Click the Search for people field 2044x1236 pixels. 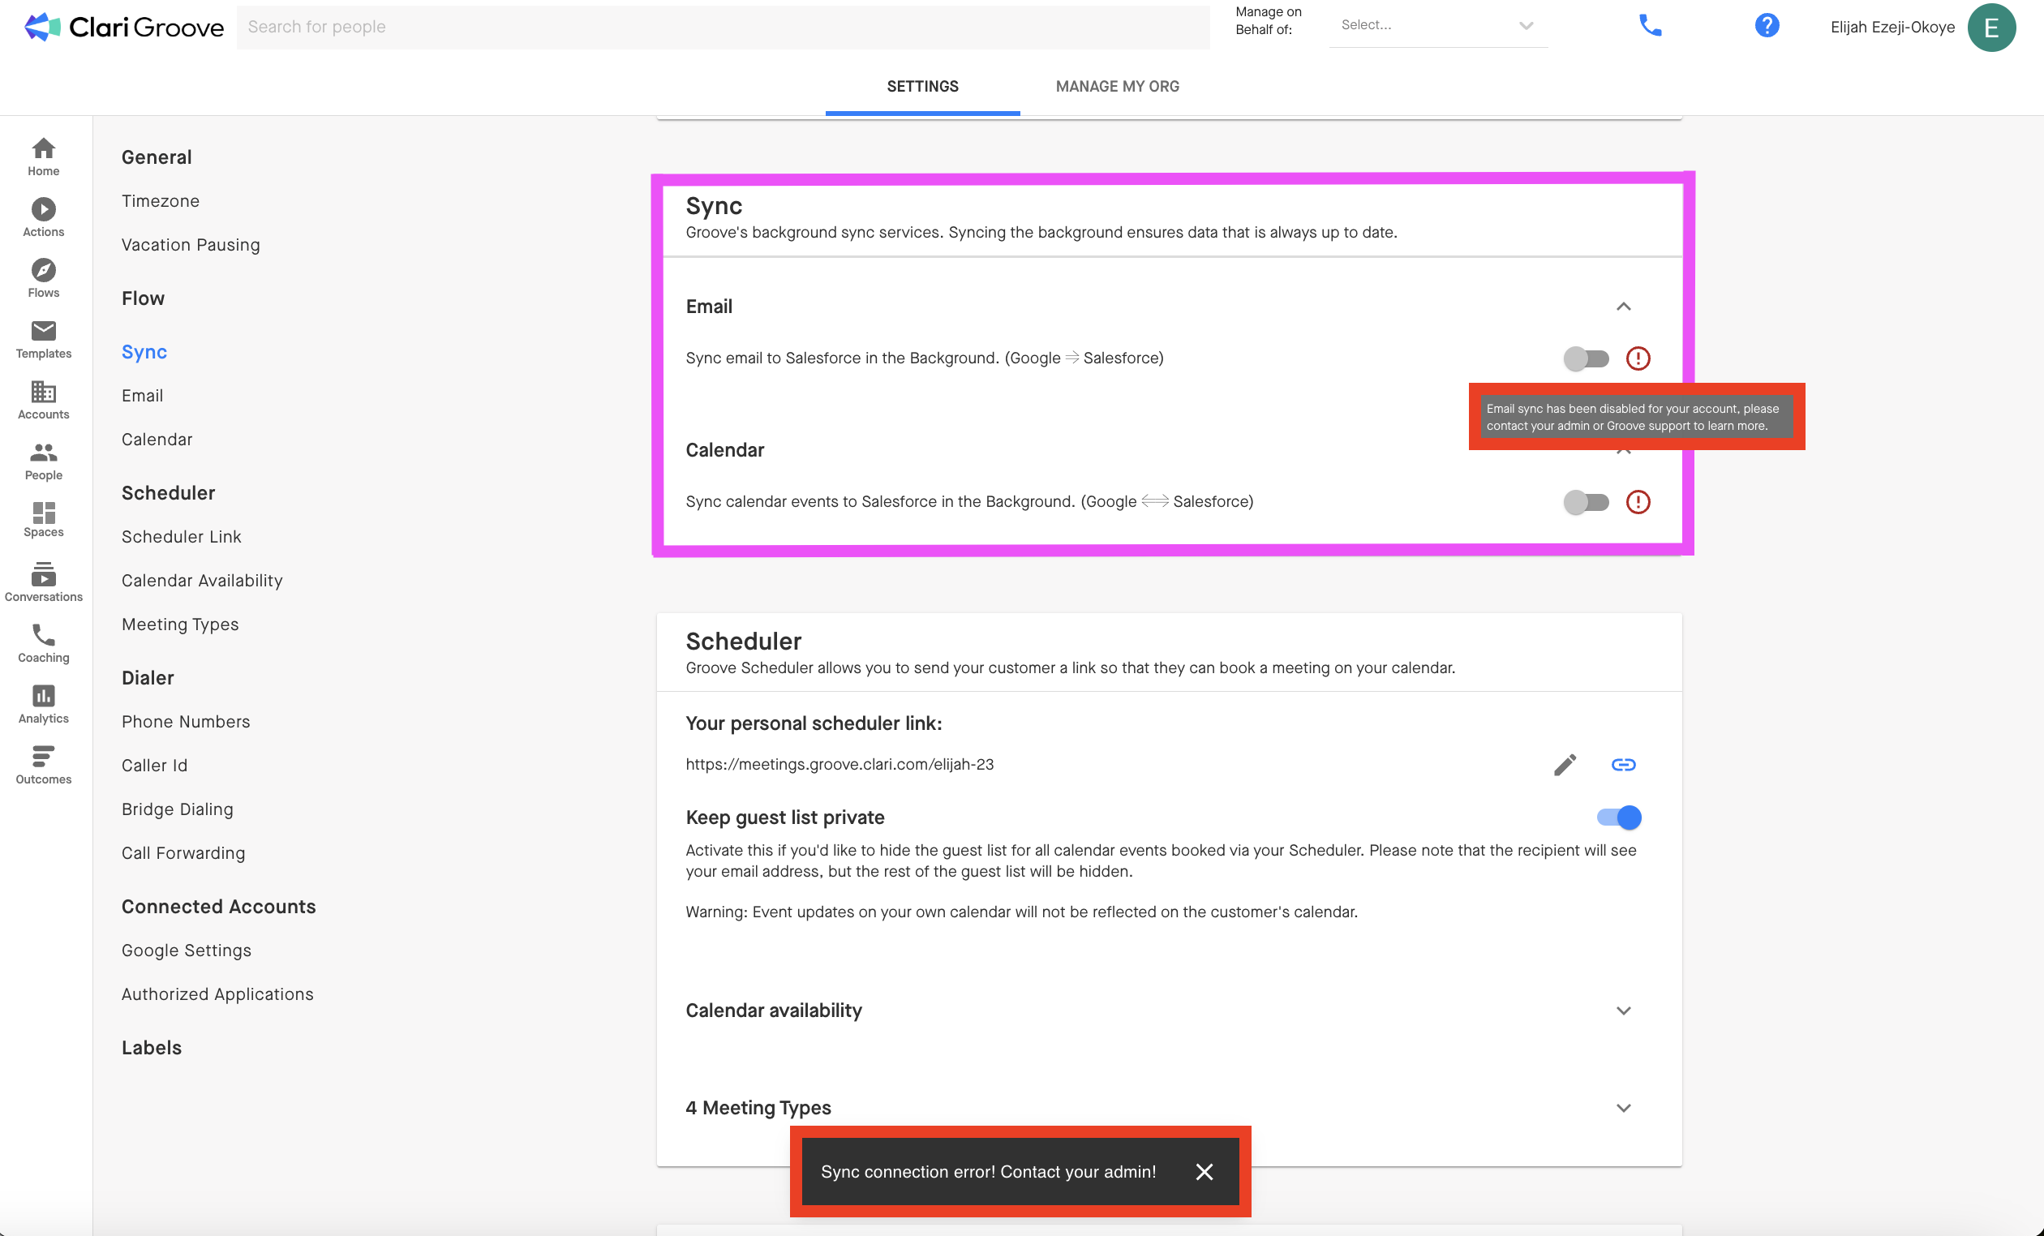click(x=723, y=27)
